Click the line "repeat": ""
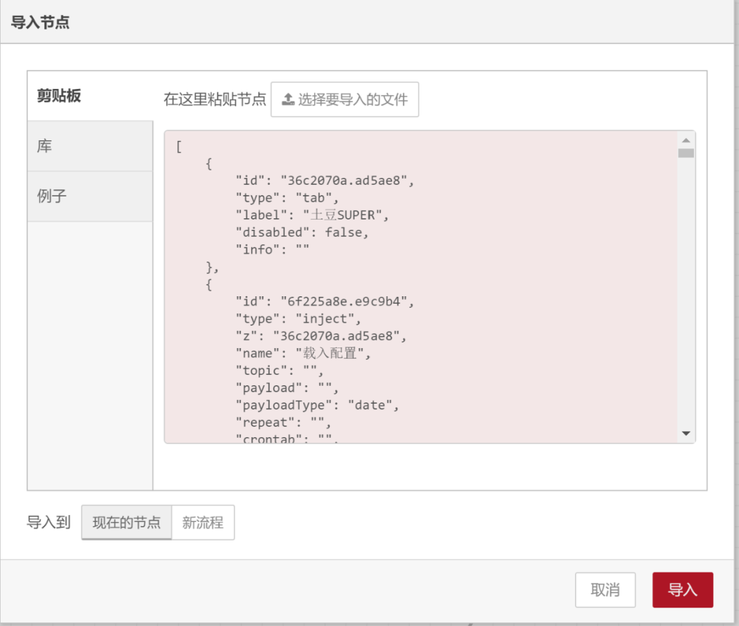The height and width of the screenshot is (626, 739). (x=283, y=422)
